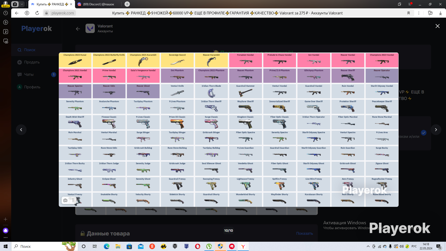The height and width of the screenshot is (251, 446).
Task: Open the bookmarks panel in title bar
Action: 399,4
